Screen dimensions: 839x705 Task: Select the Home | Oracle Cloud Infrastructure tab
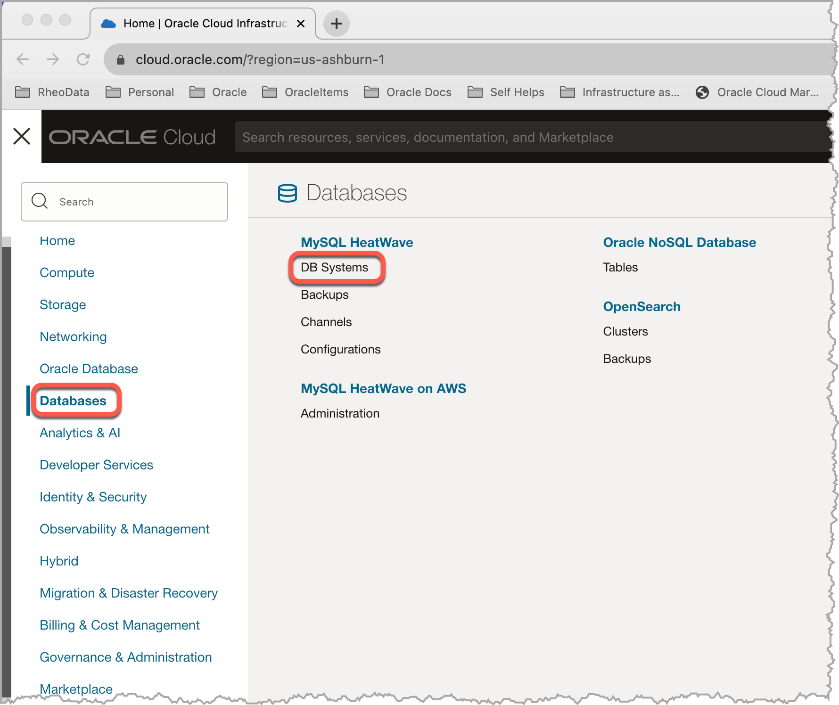point(203,24)
